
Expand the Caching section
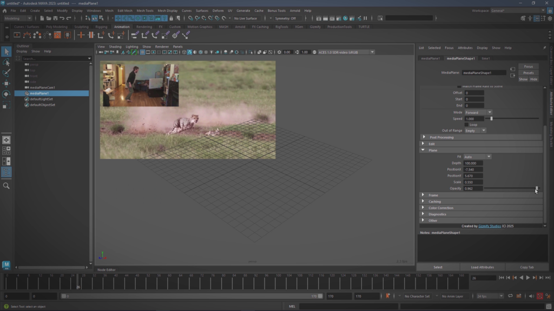423,201
